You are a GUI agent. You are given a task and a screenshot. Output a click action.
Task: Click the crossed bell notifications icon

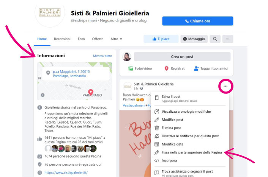tap(157, 136)
